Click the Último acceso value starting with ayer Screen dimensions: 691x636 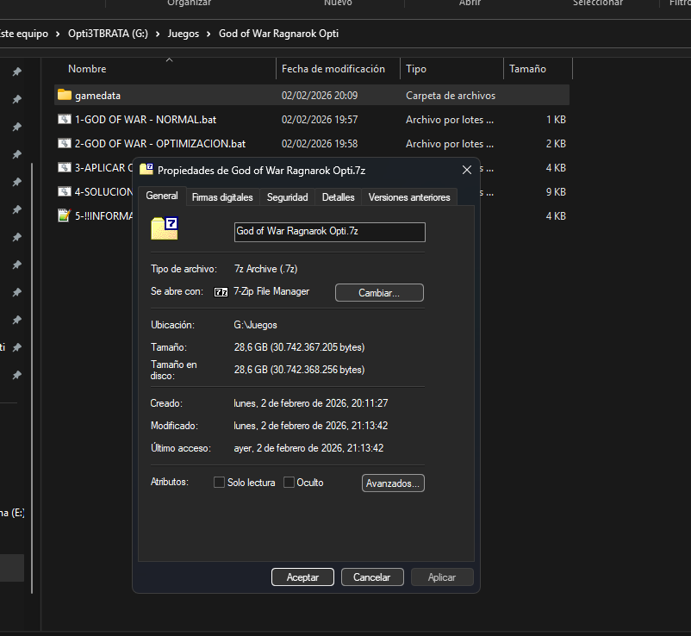308,448
